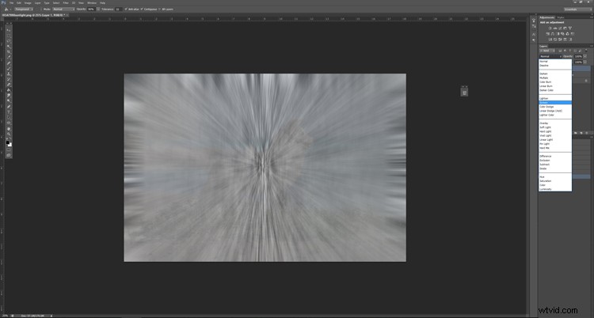Viewport: 594px width, 318px height.
Task: Open the options bar Opacity slider arrow
Action: coord(98,9)
